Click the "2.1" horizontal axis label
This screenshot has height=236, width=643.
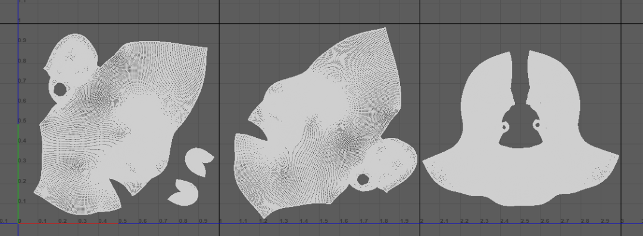click(x=444, y=221)
